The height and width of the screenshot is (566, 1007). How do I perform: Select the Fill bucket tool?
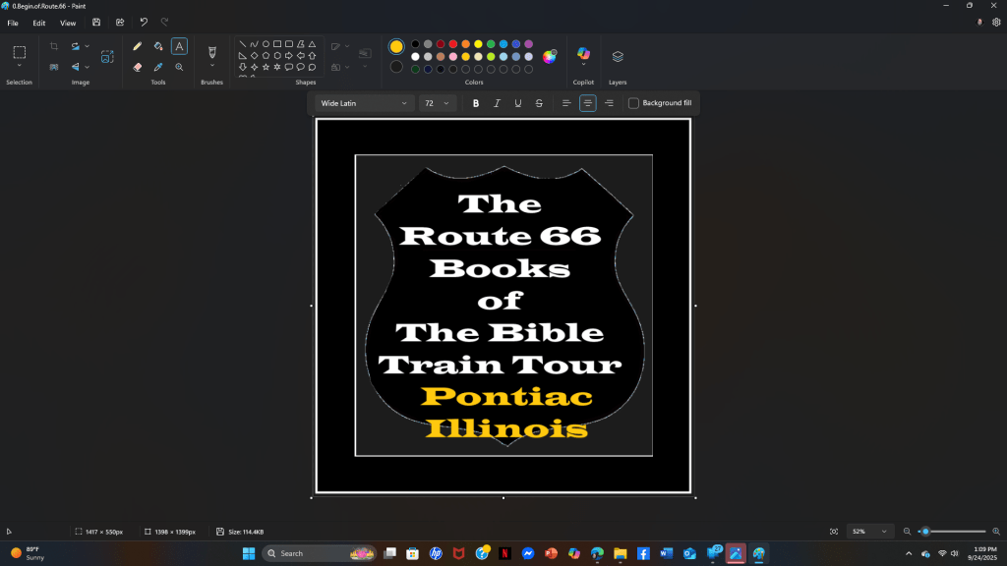[x=158, y=46]
